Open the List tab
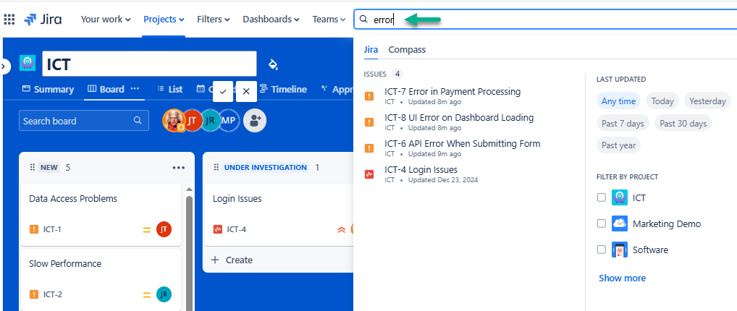The height and width of the screenshot is (311, 737). 169,89
